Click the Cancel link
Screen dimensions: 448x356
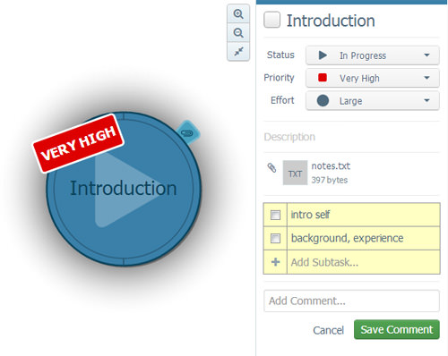pyautogui.click(x=328, y=330)
